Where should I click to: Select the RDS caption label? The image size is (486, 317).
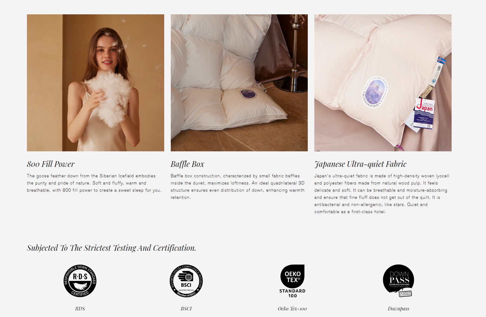(x=80, y=309)
